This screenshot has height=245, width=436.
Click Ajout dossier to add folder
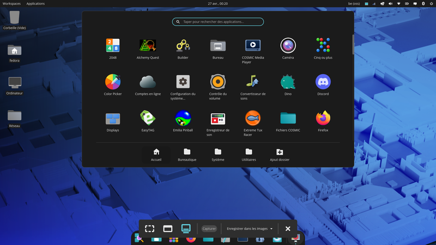click(280, 155)
